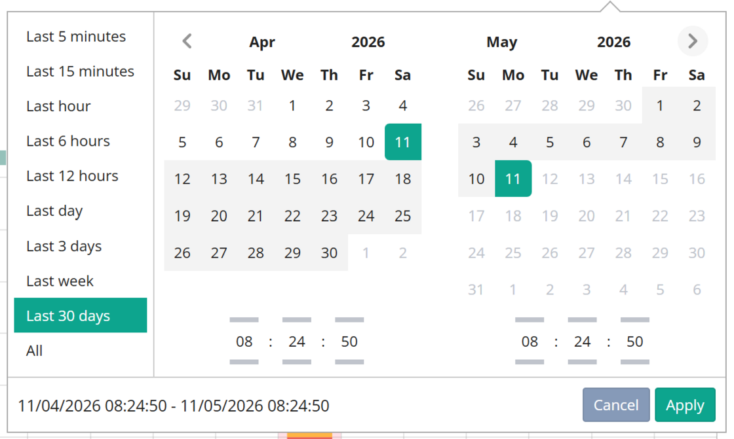Pick May 11 in the May calendar
Image resolution: width=734 pixels, height=439 pixels.
tap(513, 179)
